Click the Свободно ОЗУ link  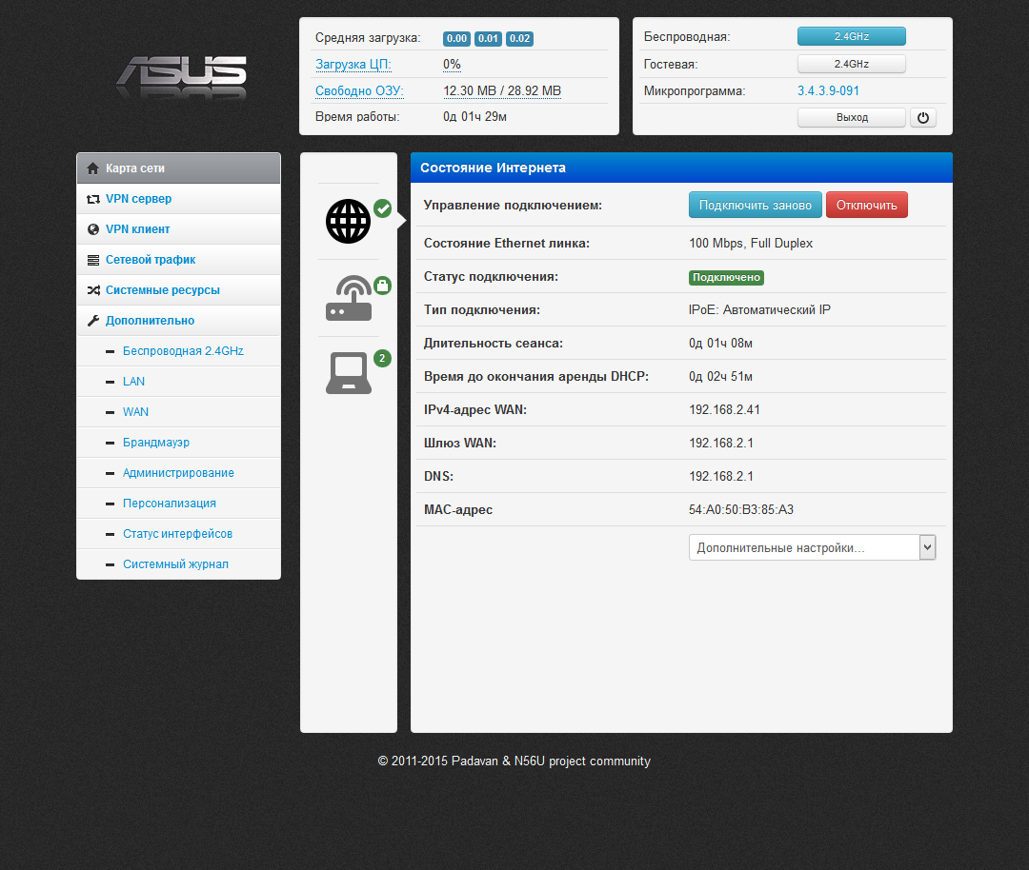point(359,91)
